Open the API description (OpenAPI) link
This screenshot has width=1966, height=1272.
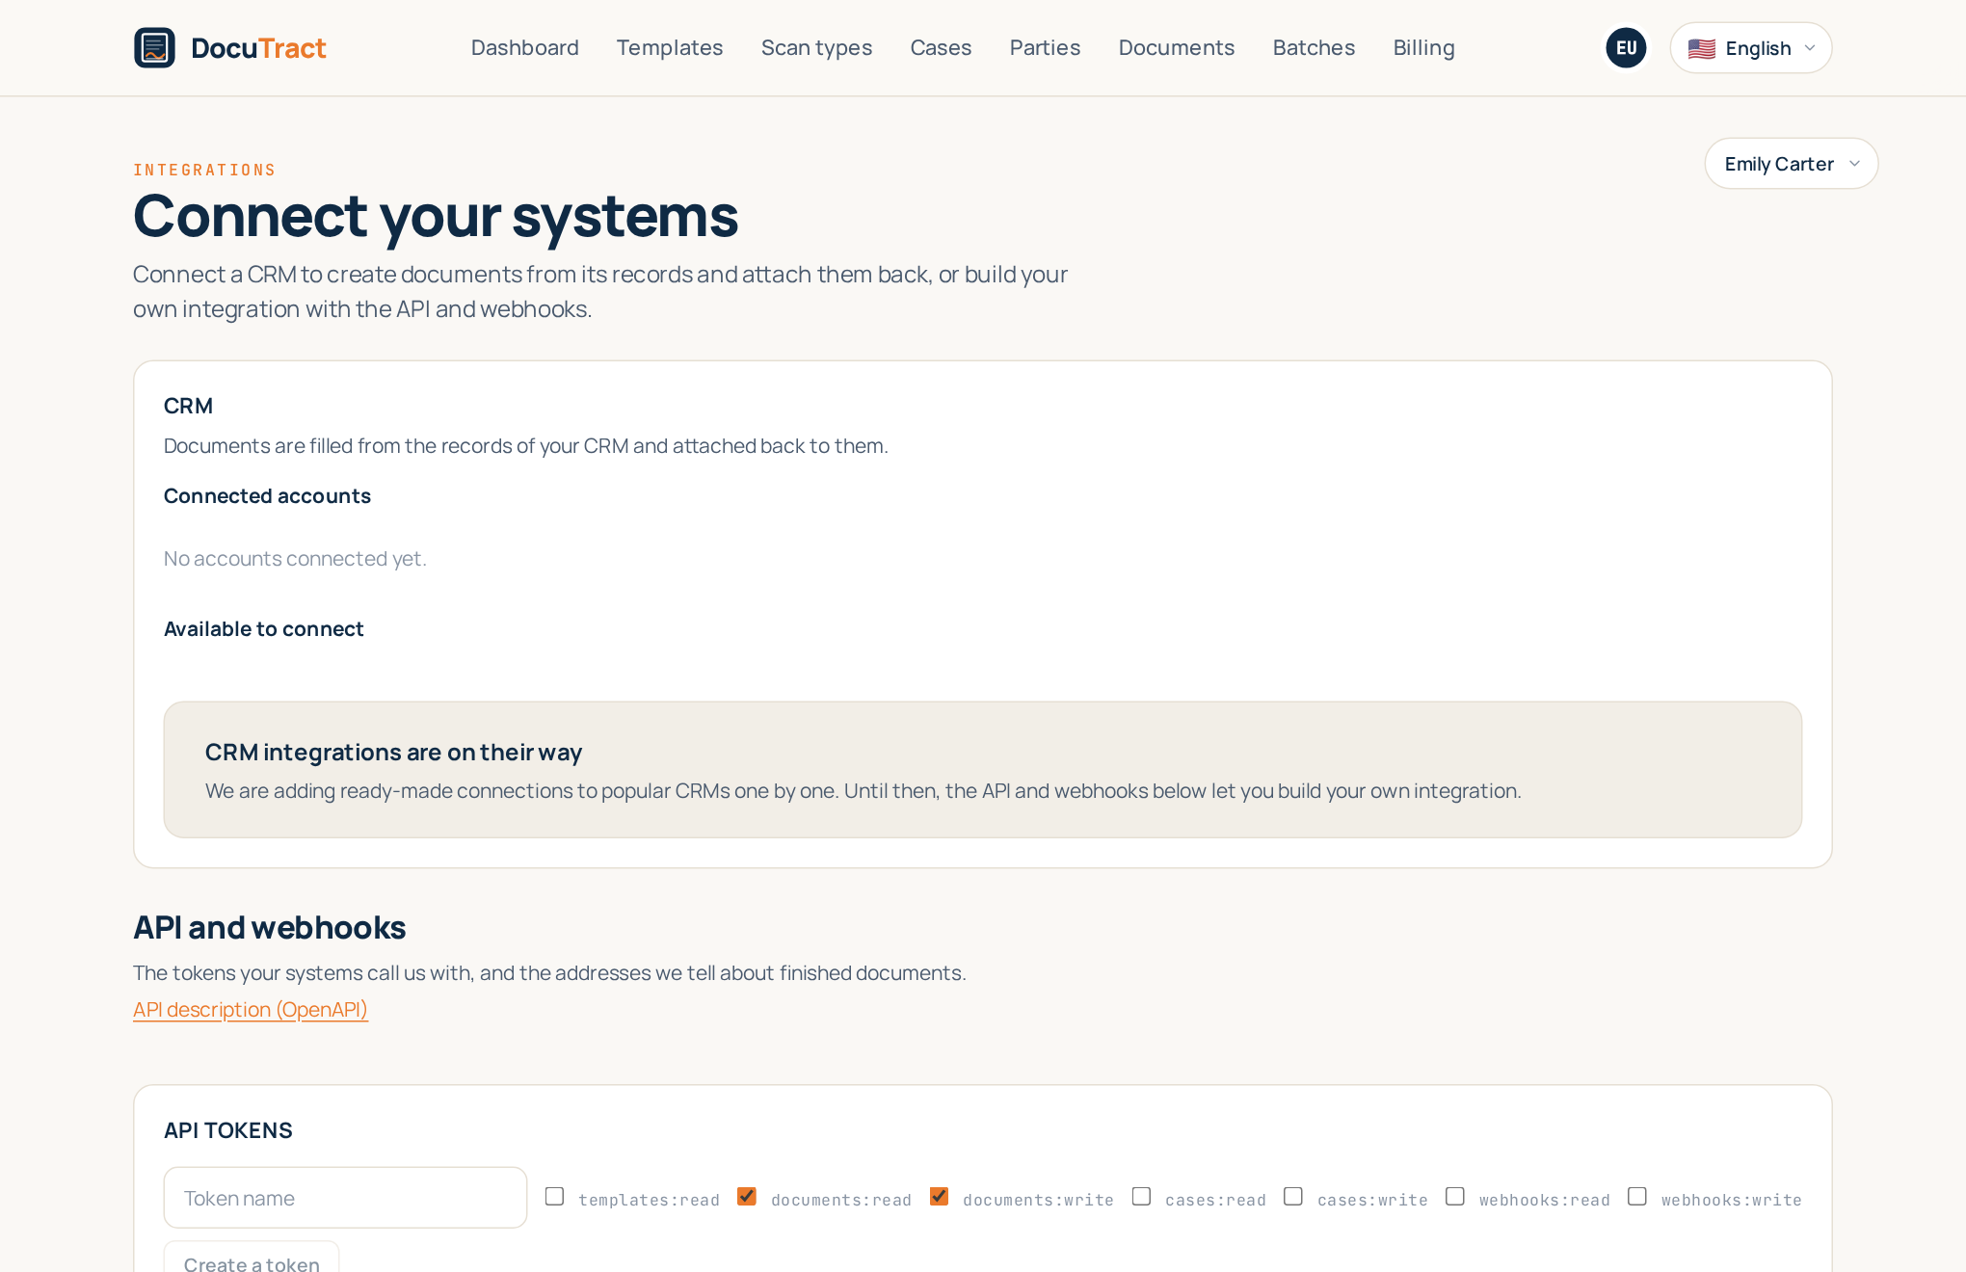[x=251, y=1009]
